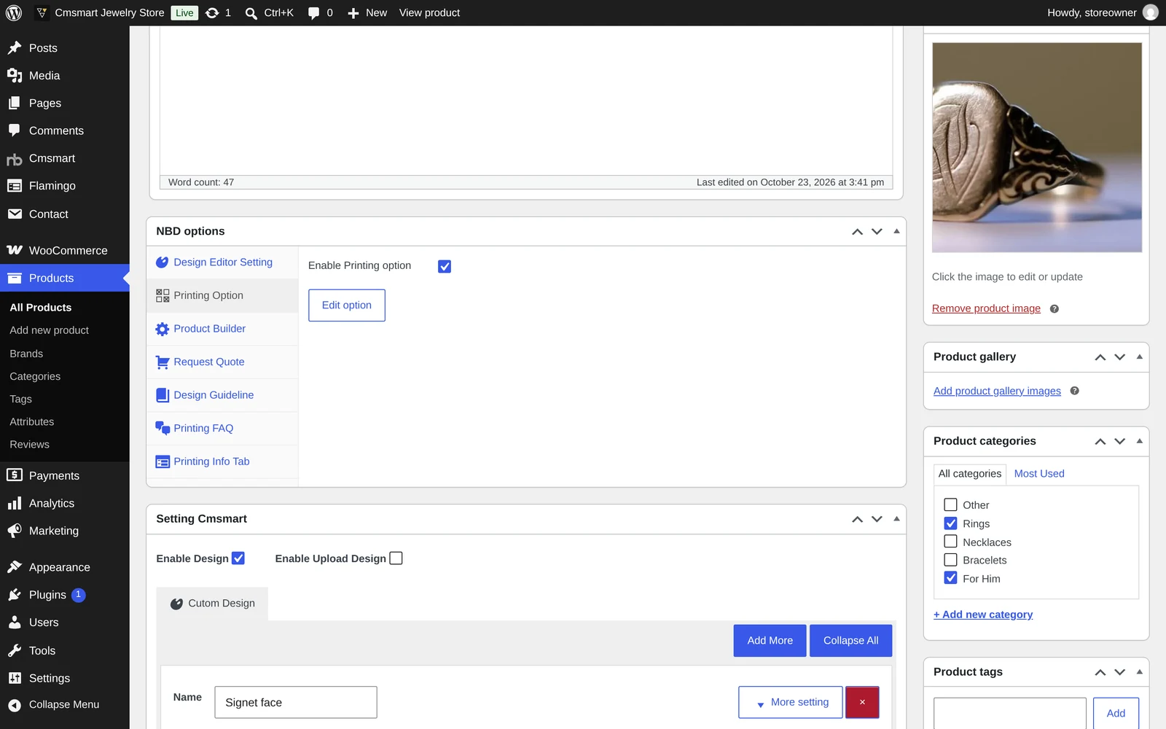The width and height of the screenshot is (1166, 729).
Task: Toggle the Setting Cmsmart panel triangle
Action: coord(896,519)
